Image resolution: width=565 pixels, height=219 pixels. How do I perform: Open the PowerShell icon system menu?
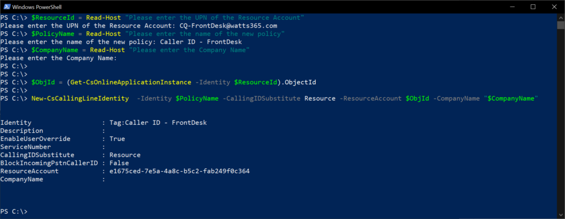tap(6, 7)
